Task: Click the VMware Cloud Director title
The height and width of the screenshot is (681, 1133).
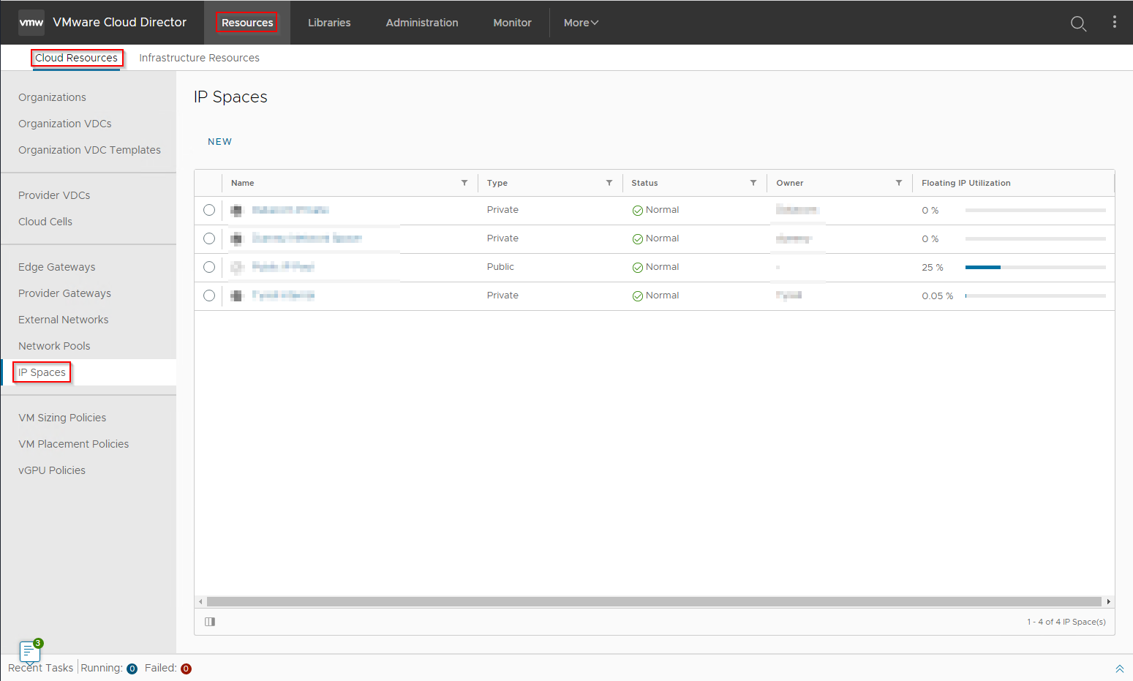Action: point(120,23)
